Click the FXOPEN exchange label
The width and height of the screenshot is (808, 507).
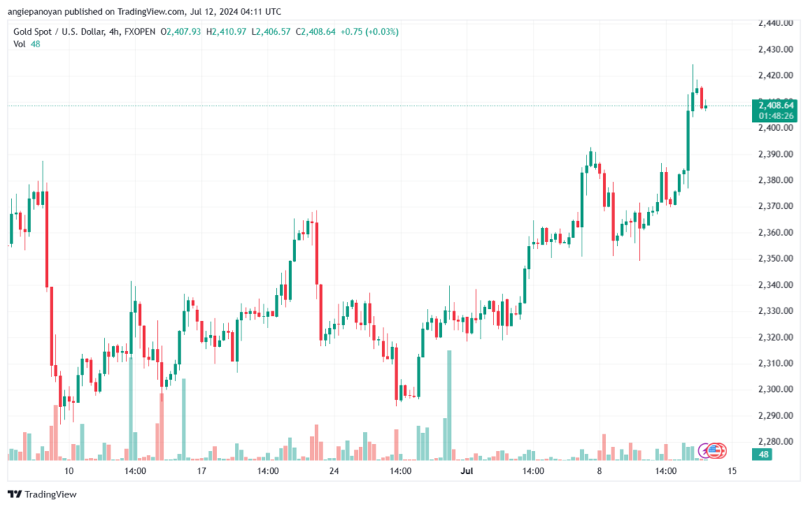pos(140,32)
